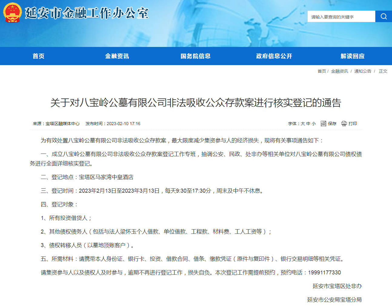This screenshot has width=392, height=308.
Task: Click the save (保存) icon
Action: click(324, 124)
